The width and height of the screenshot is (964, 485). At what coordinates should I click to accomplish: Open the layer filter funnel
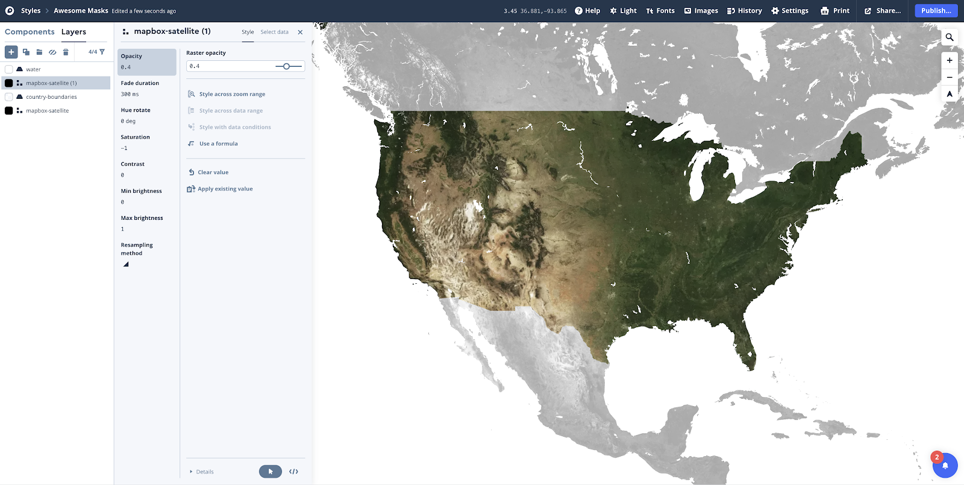pyautogui.click(x=102, y=52)
